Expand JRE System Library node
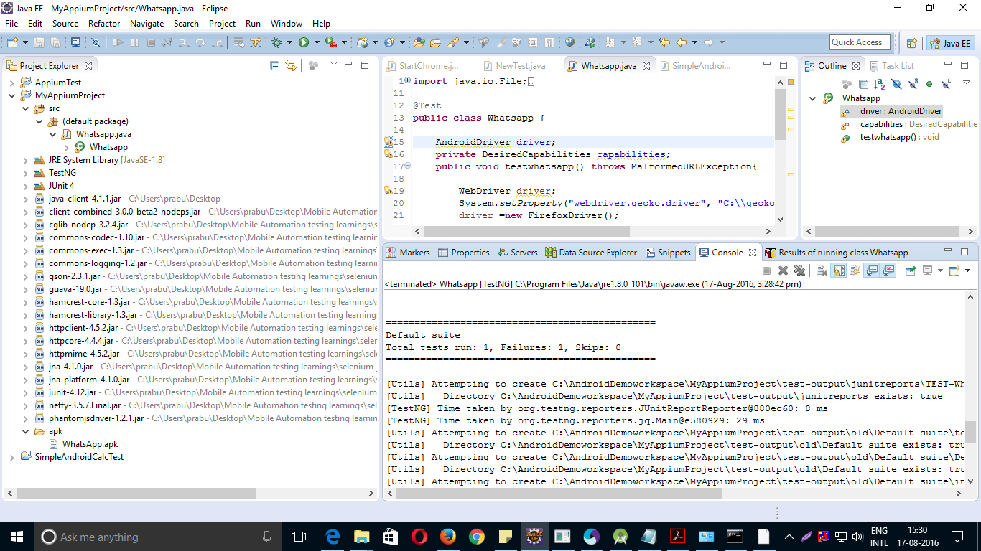 click(x=25, y=160)
